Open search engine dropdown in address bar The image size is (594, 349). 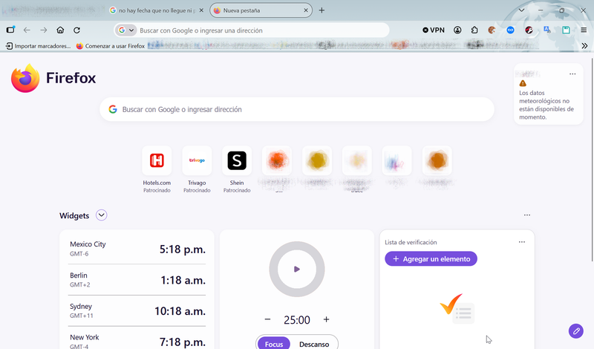[126, 30]
